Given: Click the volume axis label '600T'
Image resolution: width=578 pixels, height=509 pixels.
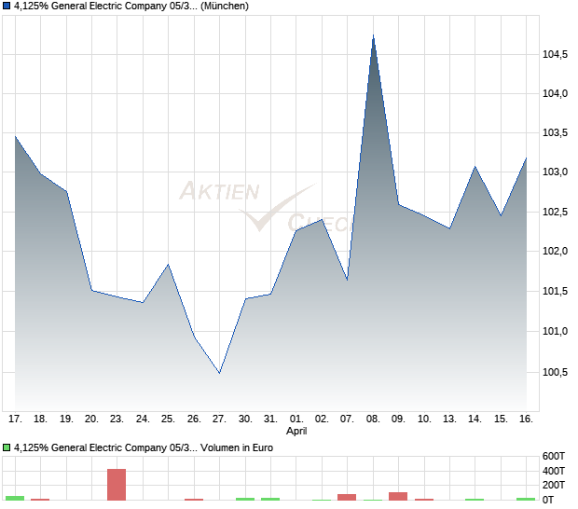Looking at the screenshot, I should pos(554,456).
